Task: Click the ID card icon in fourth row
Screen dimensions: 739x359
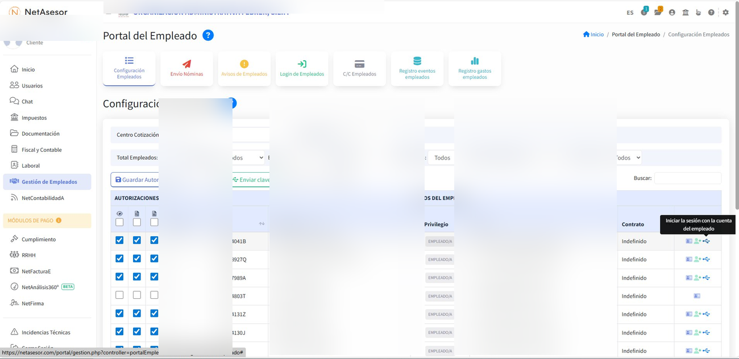Action: point(697,296)
